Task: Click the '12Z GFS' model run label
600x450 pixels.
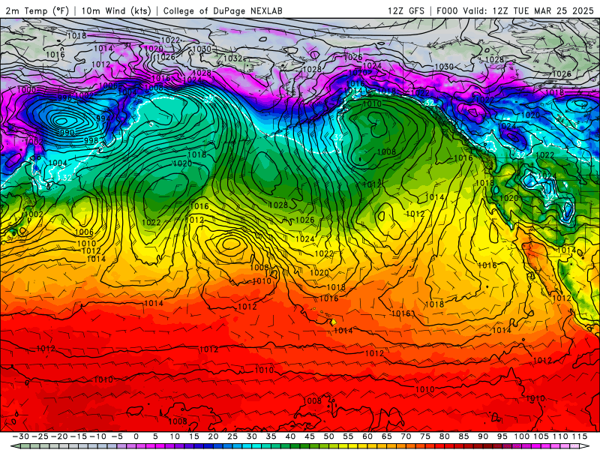Action: click(x=406, y=10)
